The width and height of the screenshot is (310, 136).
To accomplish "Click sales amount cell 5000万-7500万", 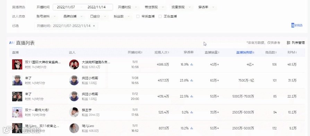I will [x=243, y=96].
